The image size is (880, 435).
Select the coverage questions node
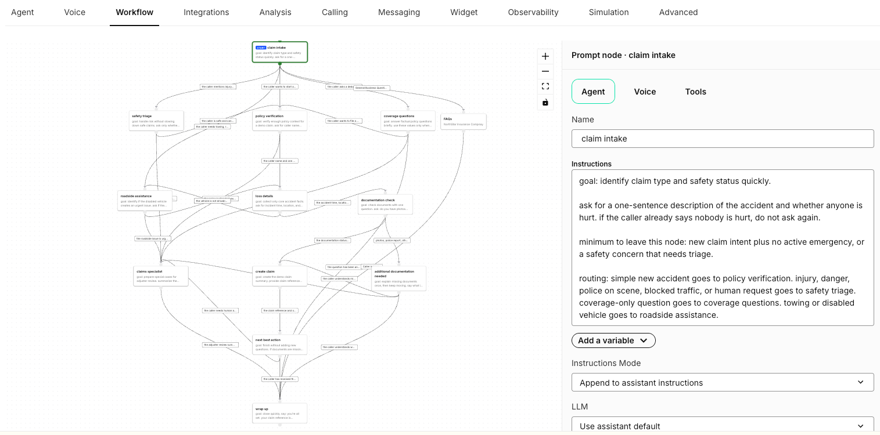pyautogui.click(x=408, y=121)
